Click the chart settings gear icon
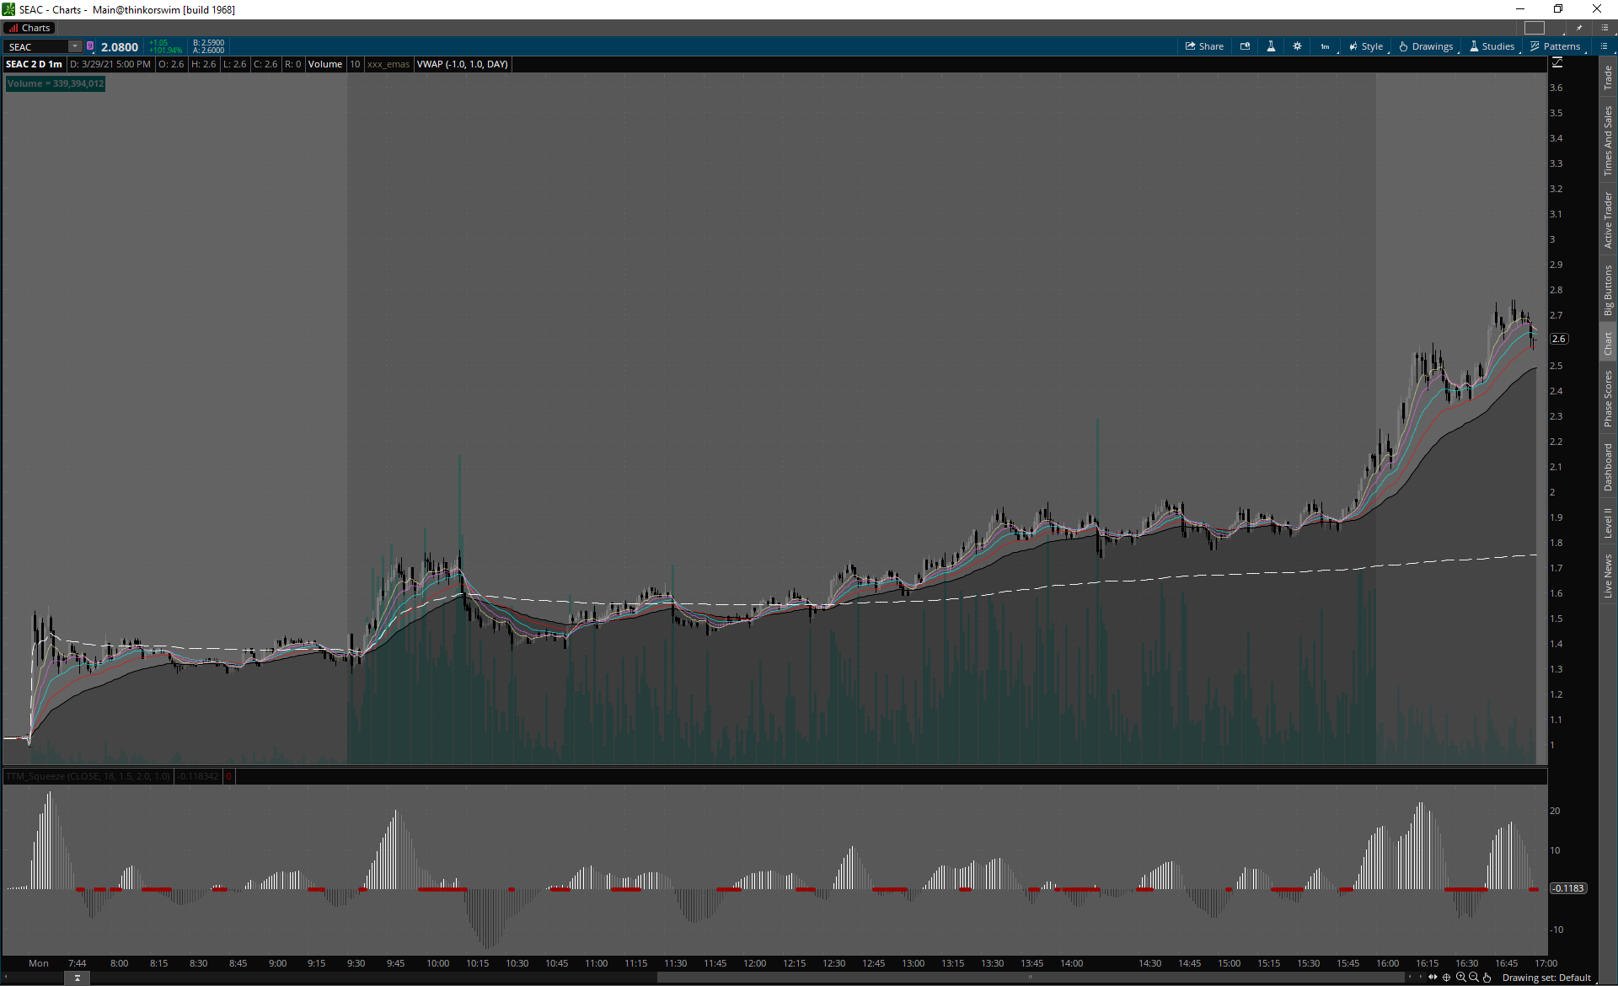The height and width of the screenshot is (986, 1618). [x=1297, y=46]
